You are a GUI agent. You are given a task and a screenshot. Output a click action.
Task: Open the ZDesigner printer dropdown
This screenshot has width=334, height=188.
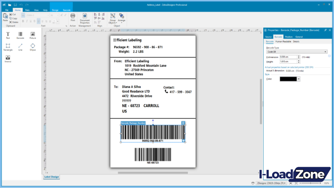pyautogui.click(x=271, y=183)
